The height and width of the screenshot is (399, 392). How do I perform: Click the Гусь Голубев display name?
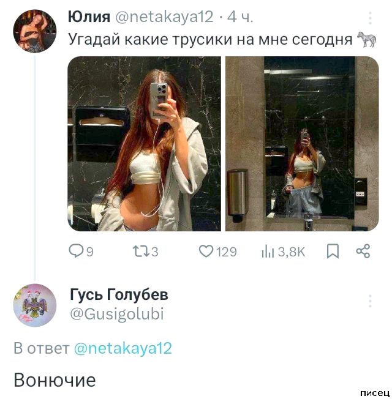pyautogui.click(x=119, y=295)
